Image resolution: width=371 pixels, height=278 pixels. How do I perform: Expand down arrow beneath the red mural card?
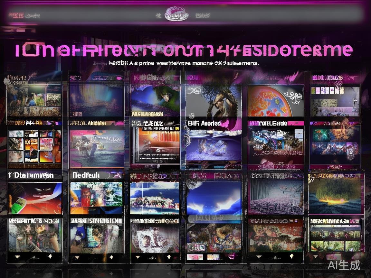[259, 257]
